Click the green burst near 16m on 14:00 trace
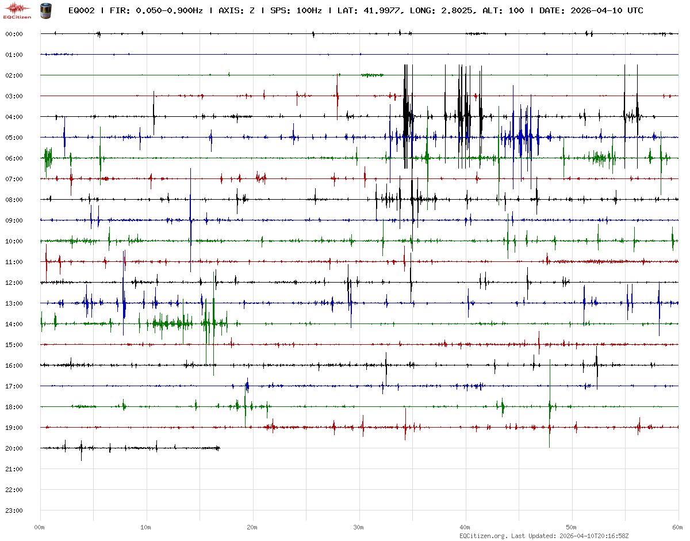The width and height of the screenshot is (690, 541). pos(207,325)
